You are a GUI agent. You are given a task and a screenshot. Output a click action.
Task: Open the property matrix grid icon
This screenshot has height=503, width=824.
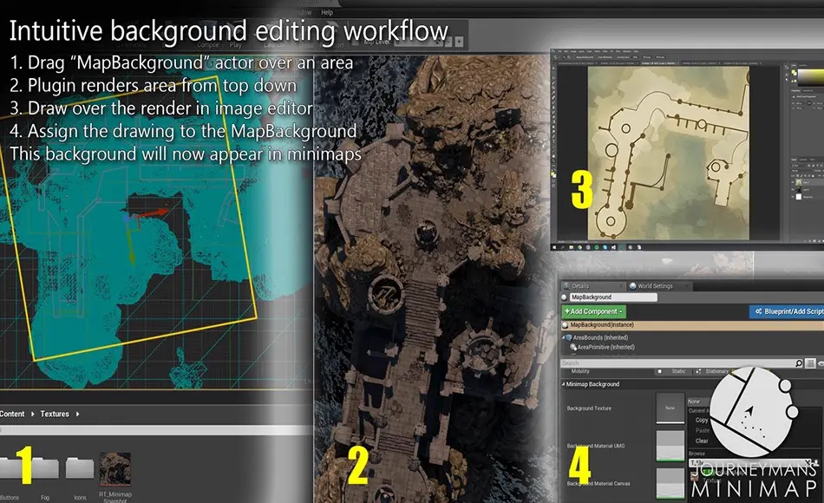(x=810, y=363)
